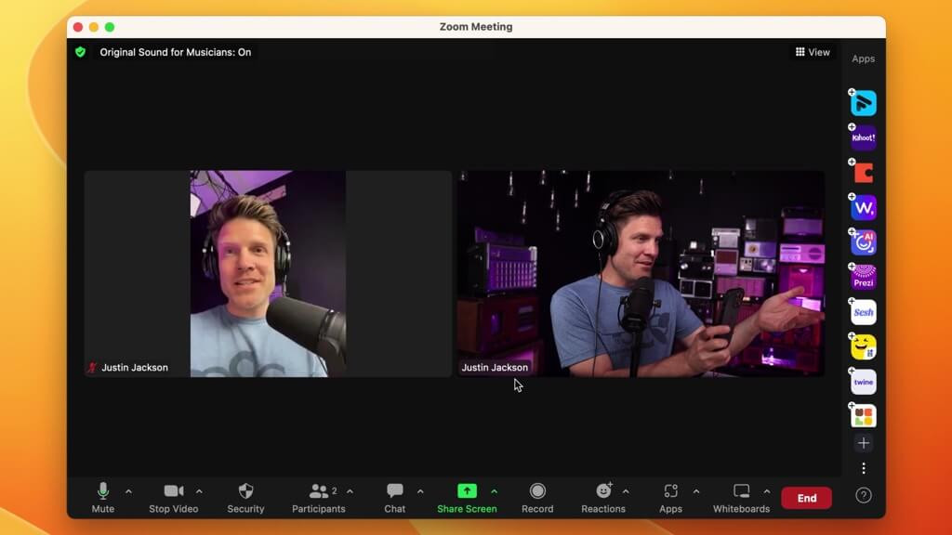This screenshot has width=952, height=535.
Task: Open the Twine app from the sidebar
Action: point(862,381)
